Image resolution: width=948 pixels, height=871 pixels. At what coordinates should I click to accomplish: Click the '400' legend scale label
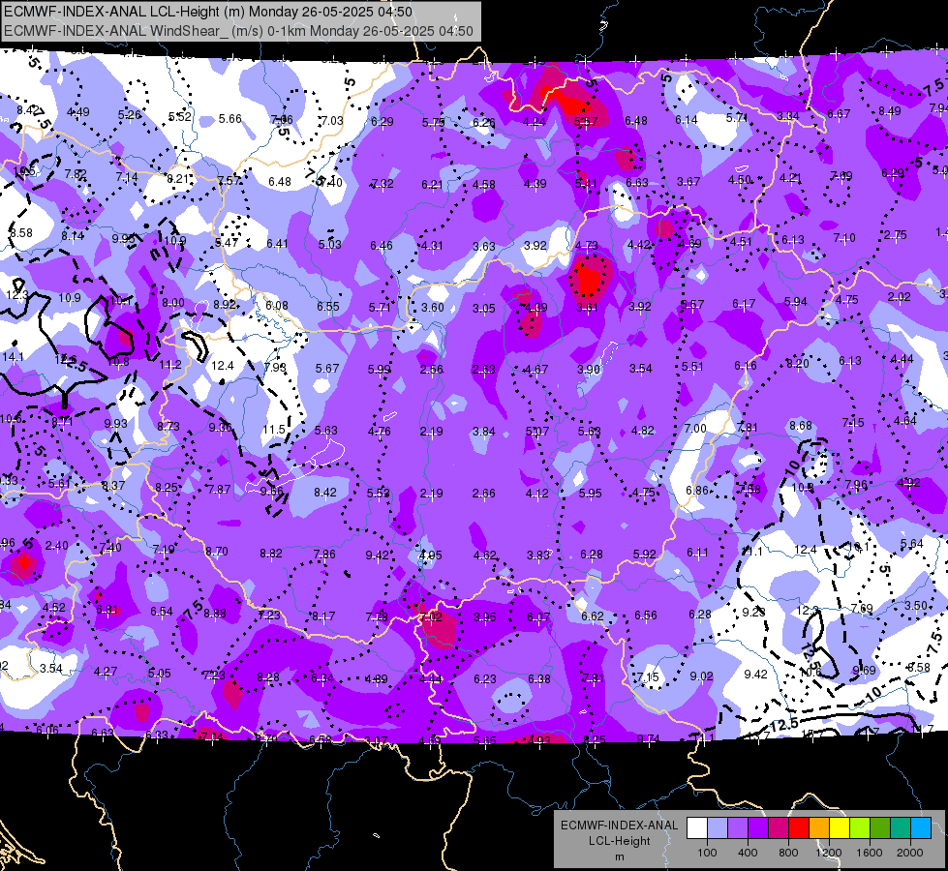click(748, 853)
